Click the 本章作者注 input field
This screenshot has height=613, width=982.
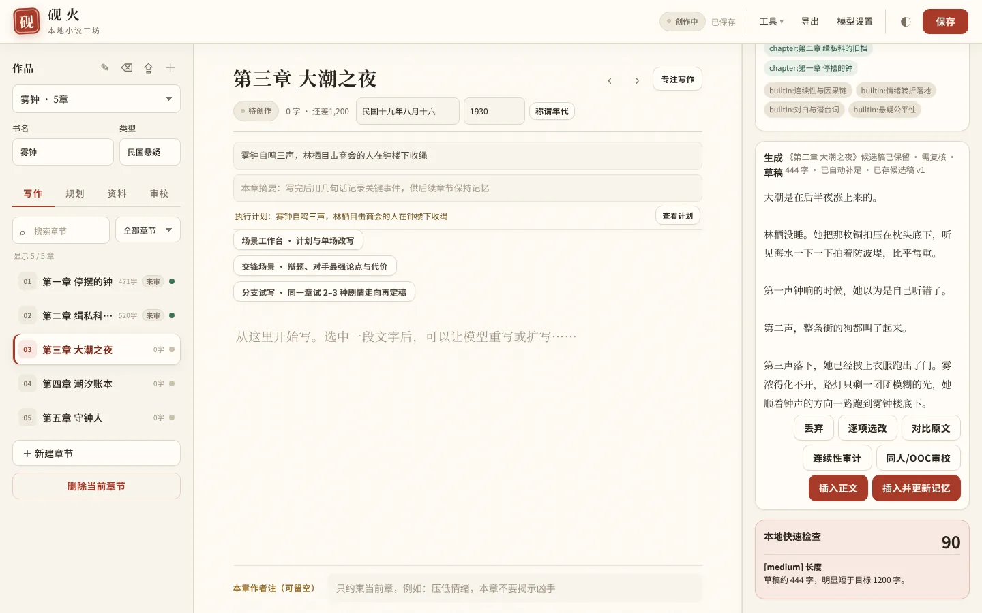(x=515, y=588)
